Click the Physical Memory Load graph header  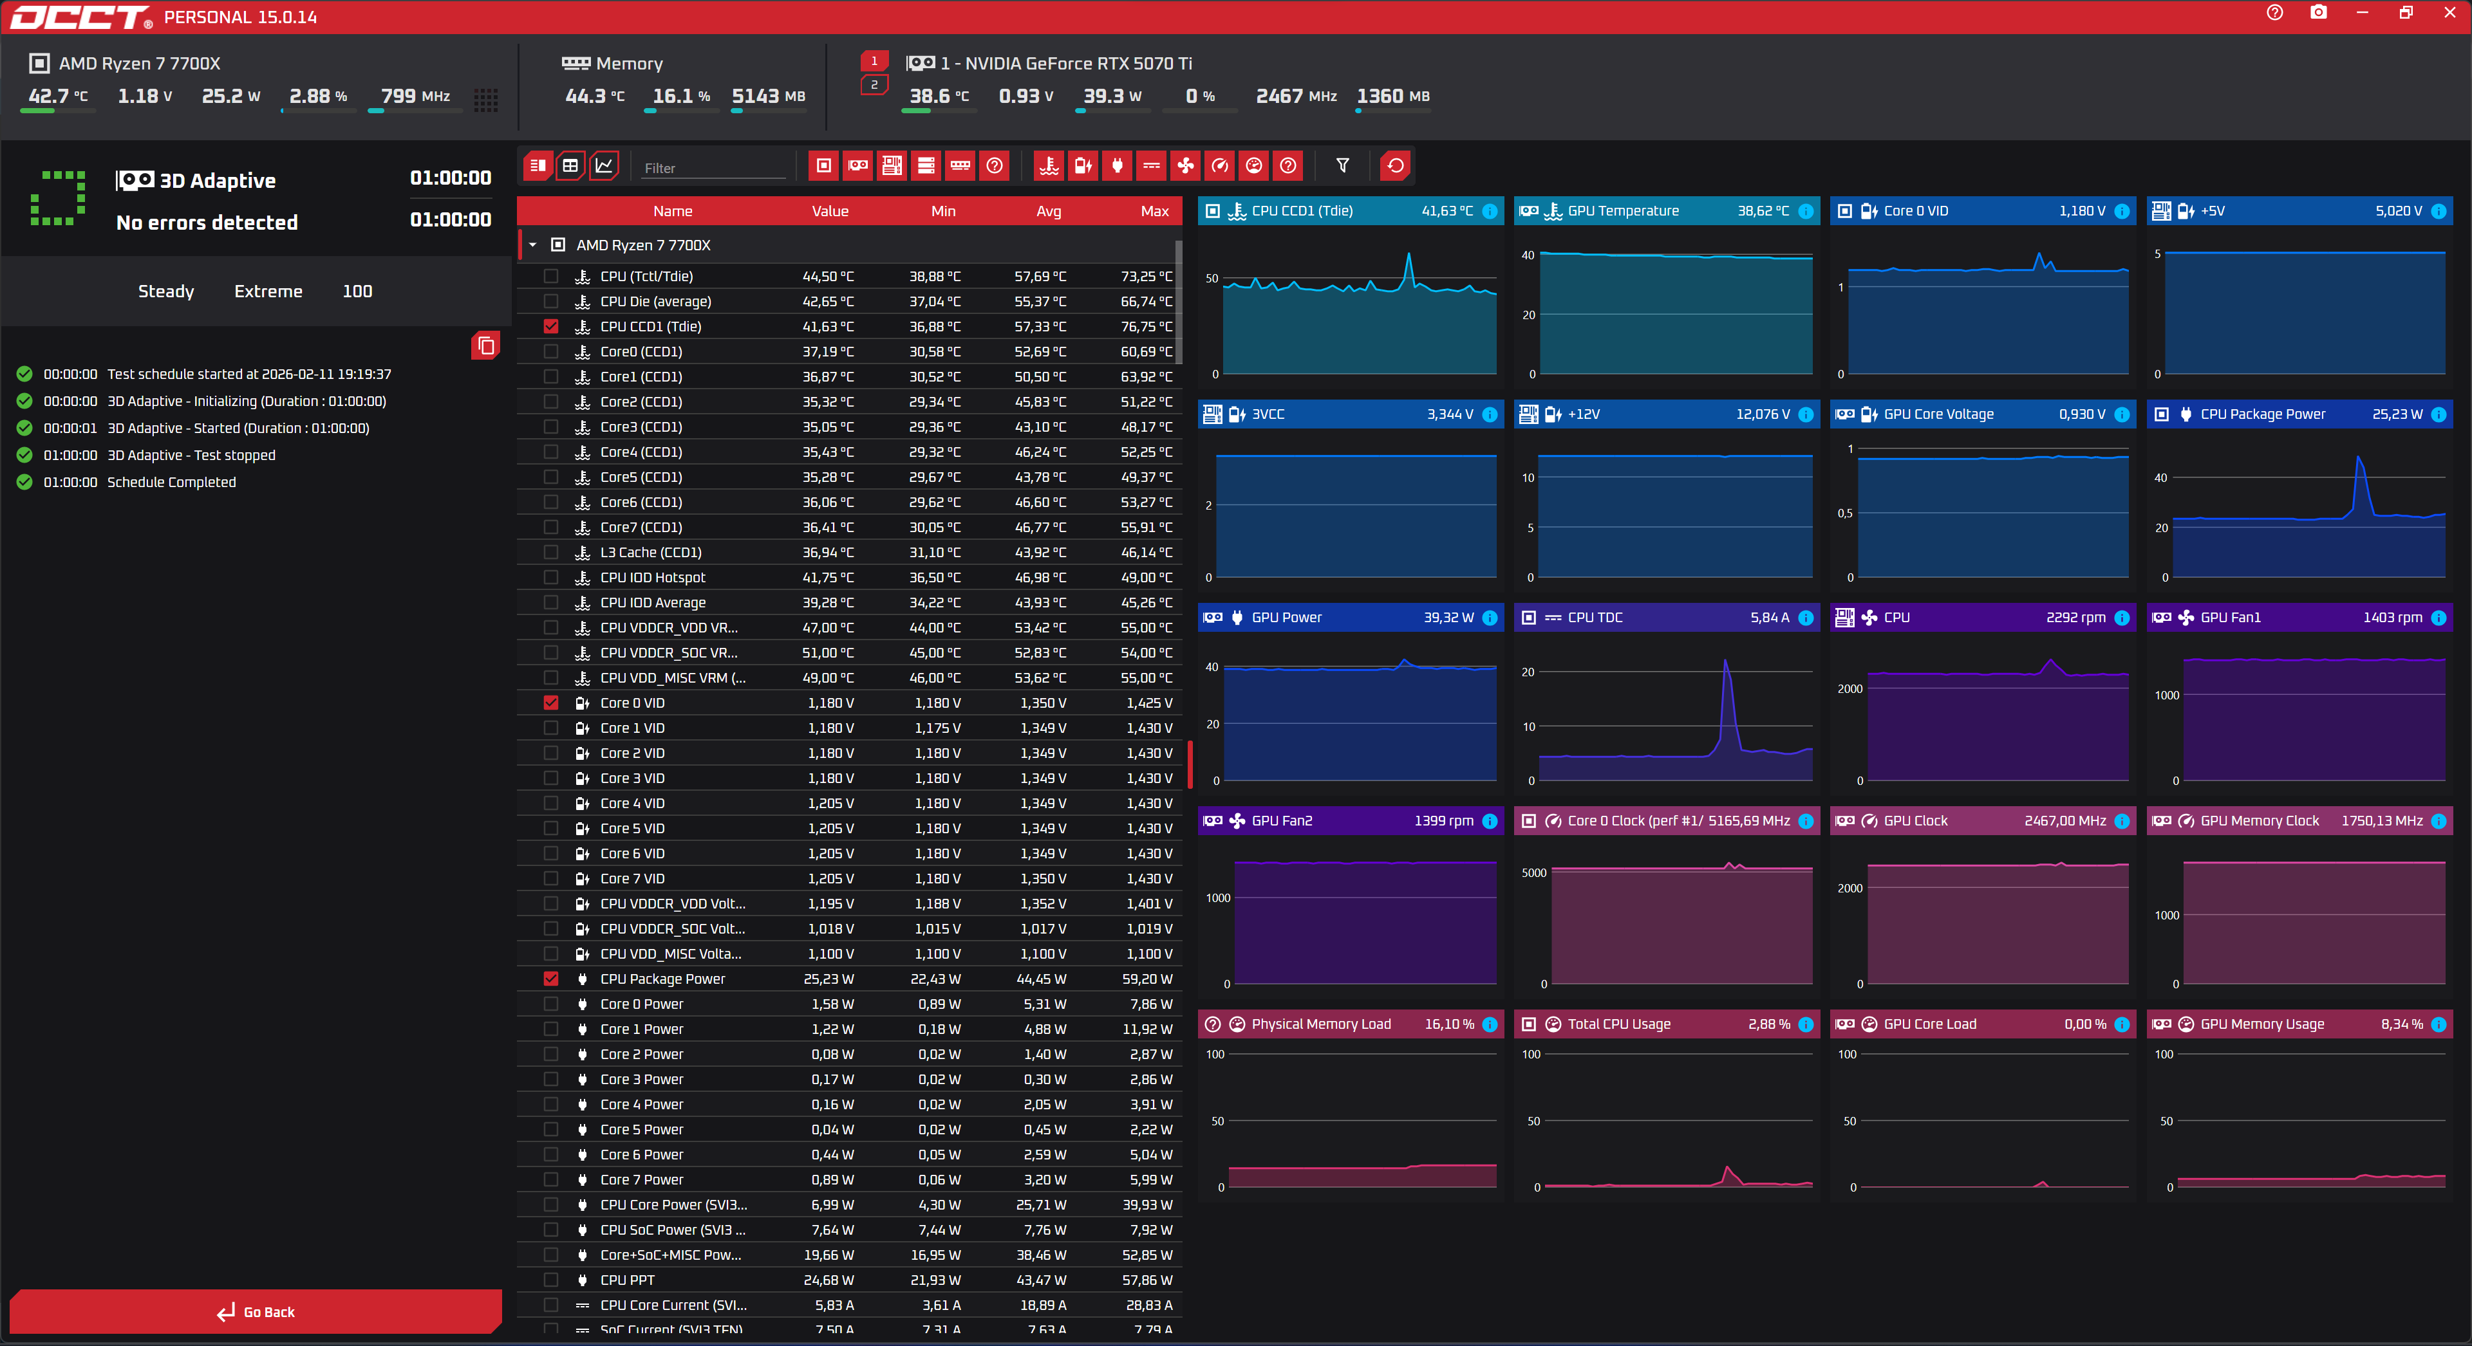coord(1350,1024)
